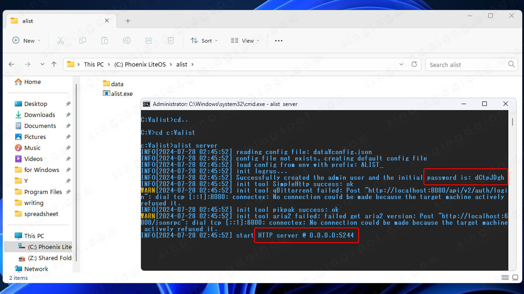This screenshot has height=294, width=524.
Task: Close the cmd.exe window
Action: coord(505,104)
